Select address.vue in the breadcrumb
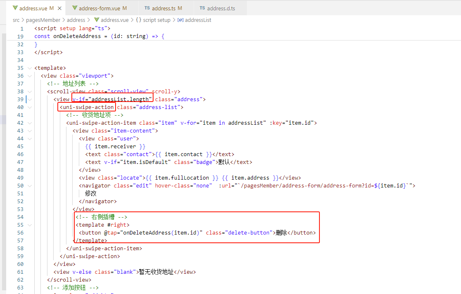The image size is (461, 294). pyautogui.click(x=114, y=20)
